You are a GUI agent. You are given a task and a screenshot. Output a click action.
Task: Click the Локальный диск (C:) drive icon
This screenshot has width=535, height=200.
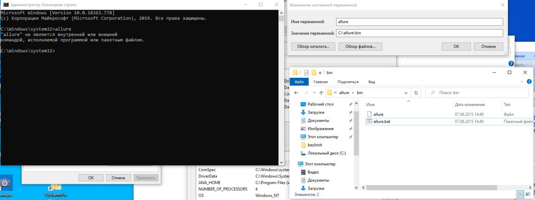[303, 154]
